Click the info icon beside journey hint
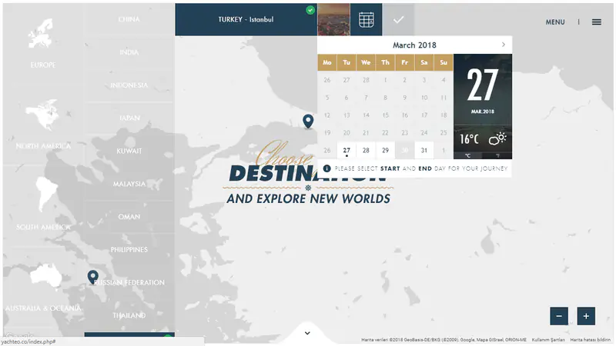Image resolution: width=616 pixels, height=346 pixels. tap(326, 168)
